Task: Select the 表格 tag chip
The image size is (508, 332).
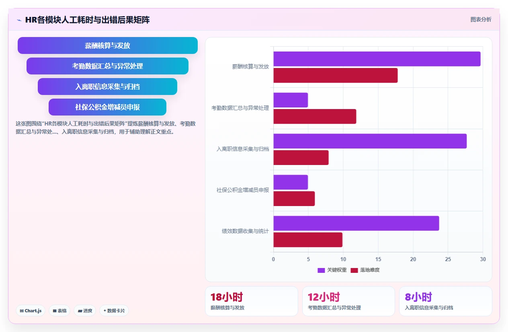Action: 59,311
